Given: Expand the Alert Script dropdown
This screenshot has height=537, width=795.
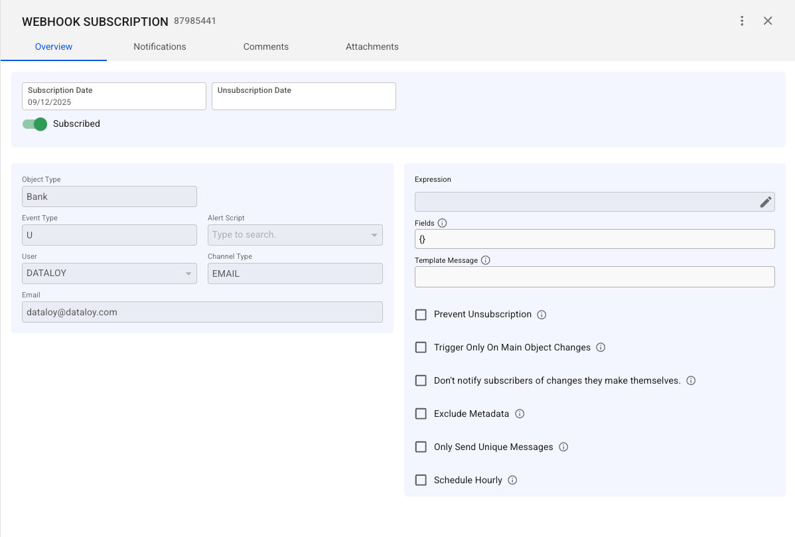Looking at the screenshot, I should point(374,235).
